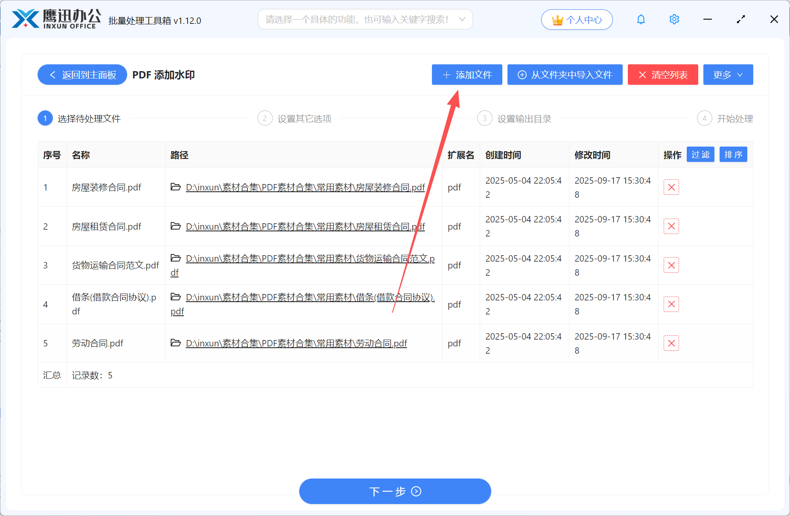
Task: Remove 房屋租赁合同.pdf with the red X
Action: pos(671,226)
